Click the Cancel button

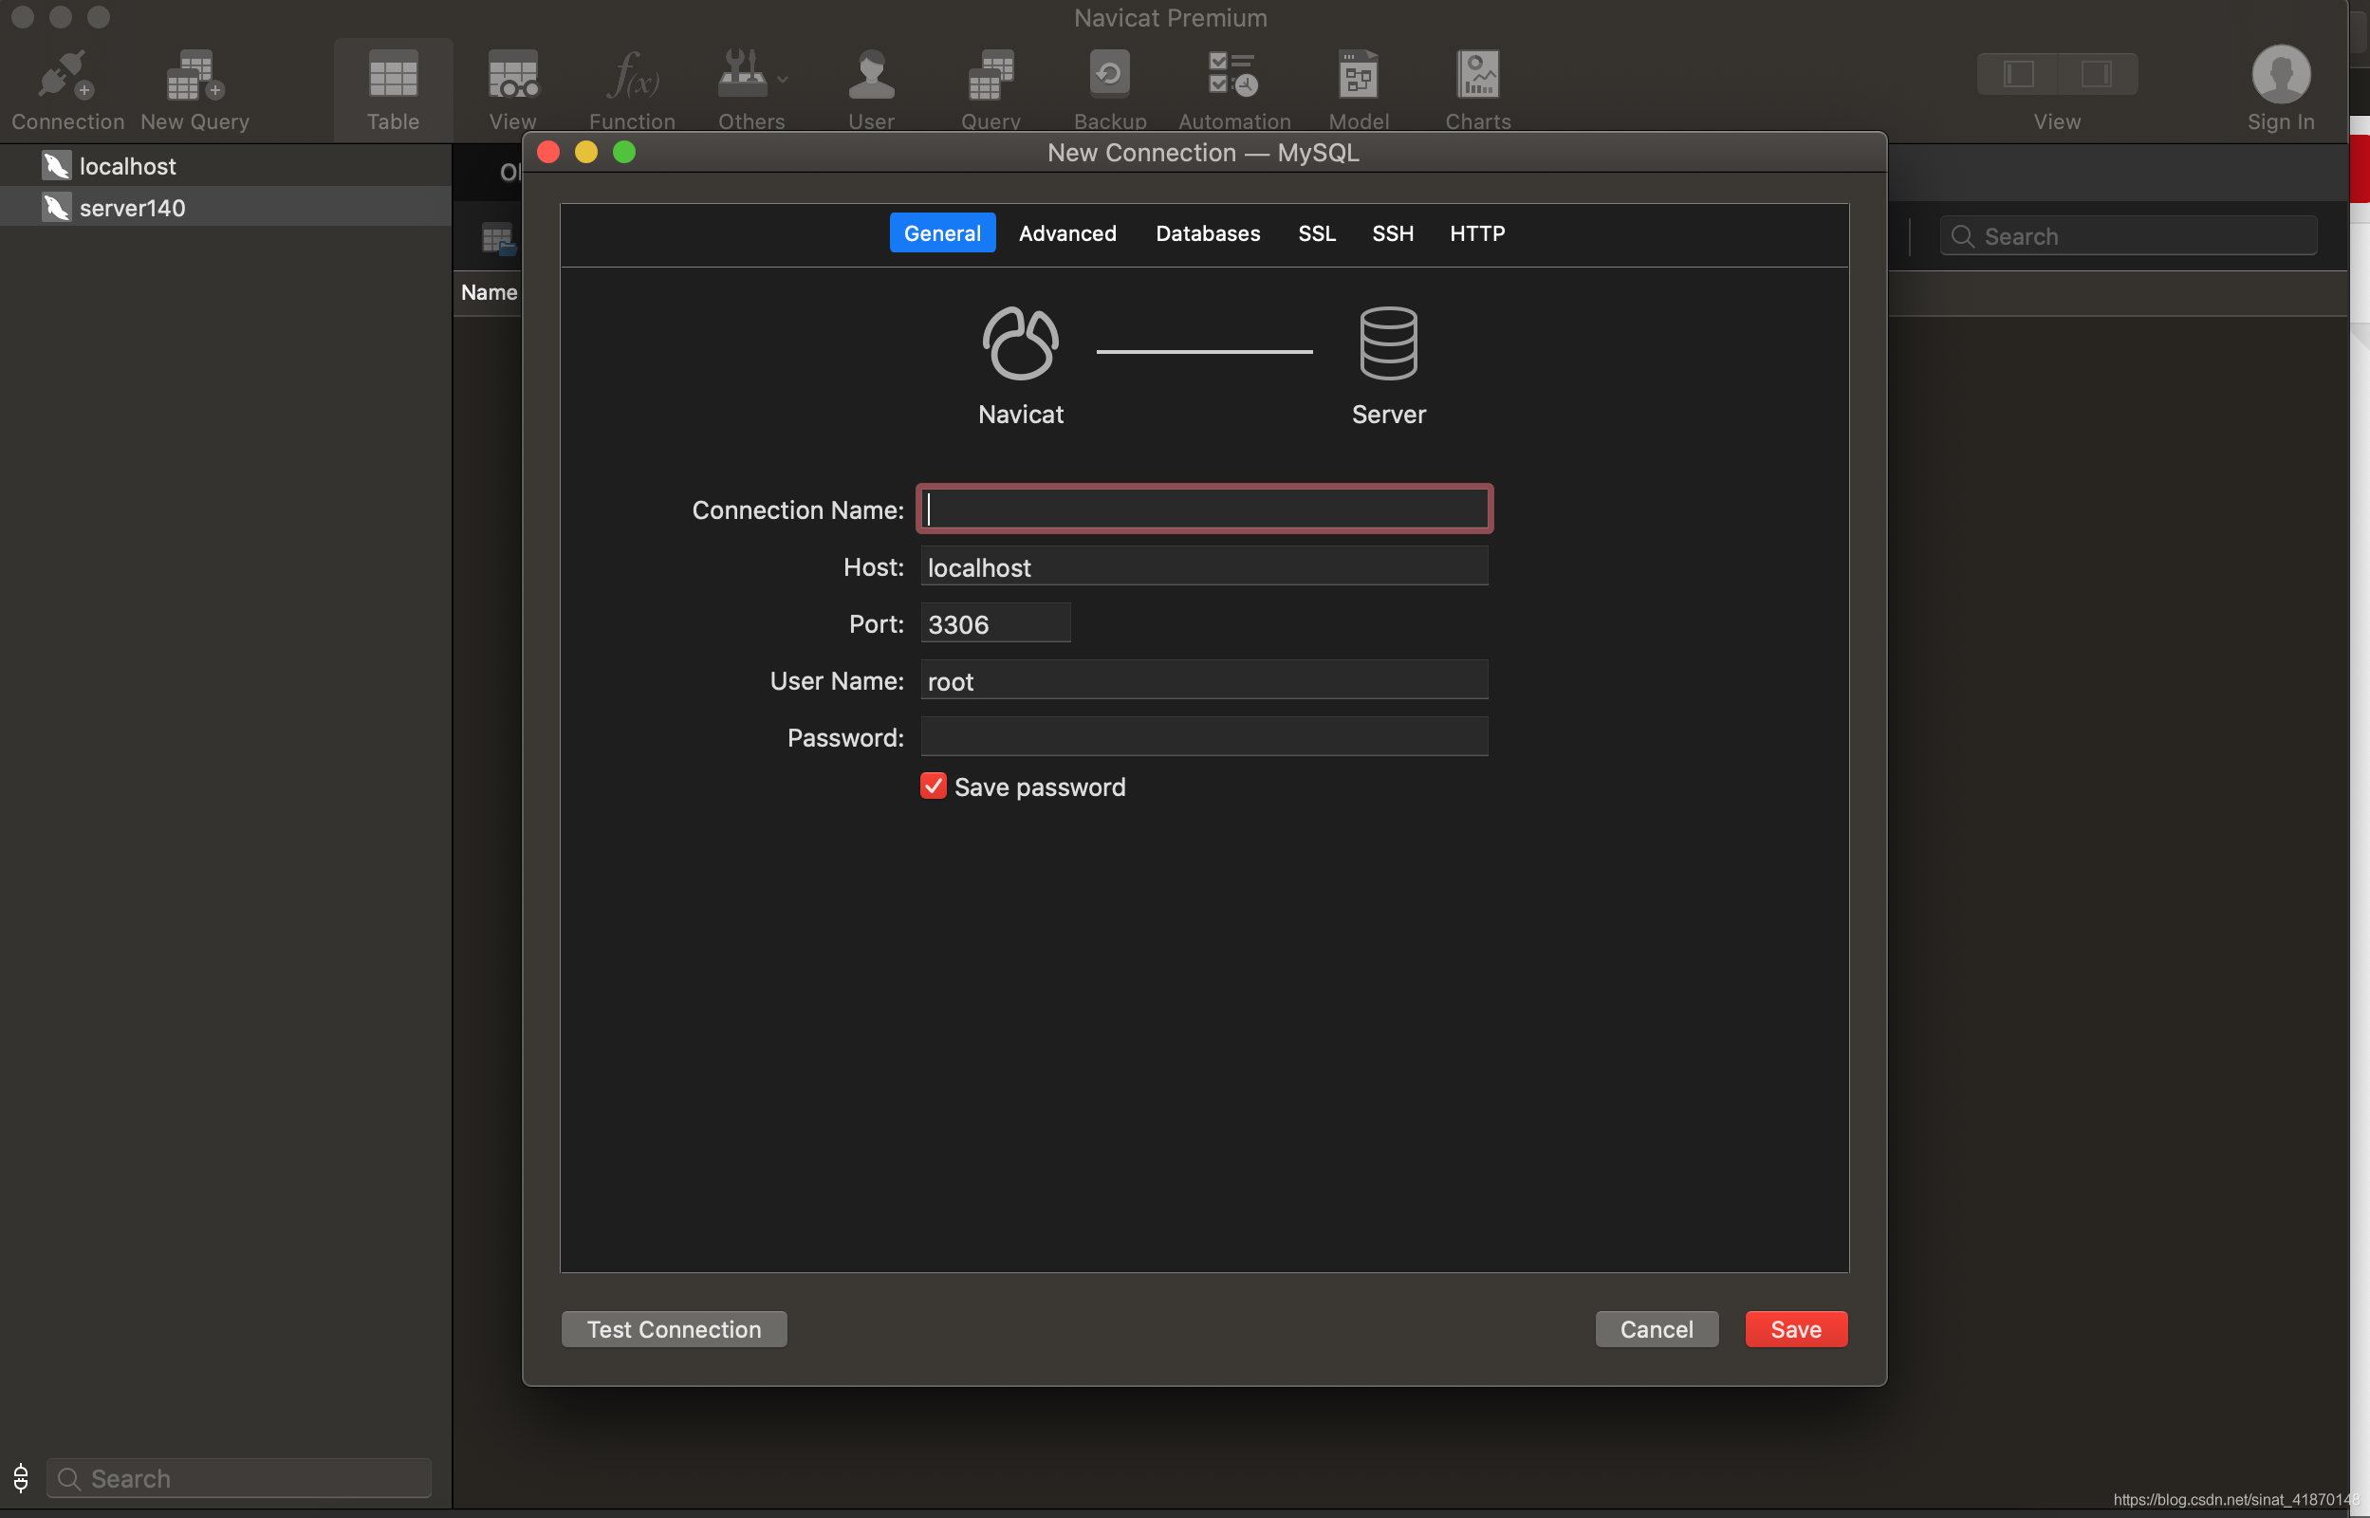click(x=1657, y=1329)
